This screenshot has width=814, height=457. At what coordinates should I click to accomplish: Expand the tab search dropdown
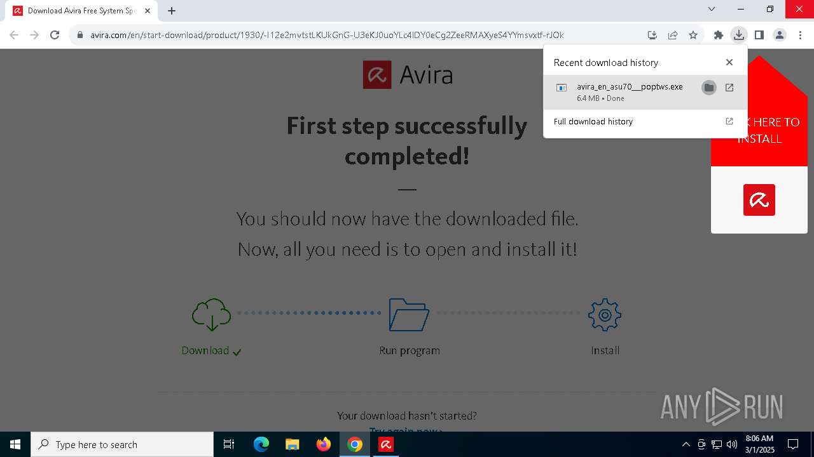click(x=712, y=9)
